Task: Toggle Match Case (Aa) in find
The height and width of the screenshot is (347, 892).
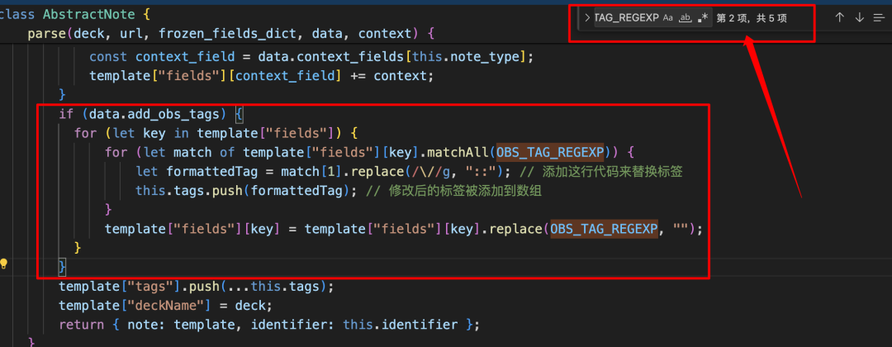Action: [x=668, y=18]
